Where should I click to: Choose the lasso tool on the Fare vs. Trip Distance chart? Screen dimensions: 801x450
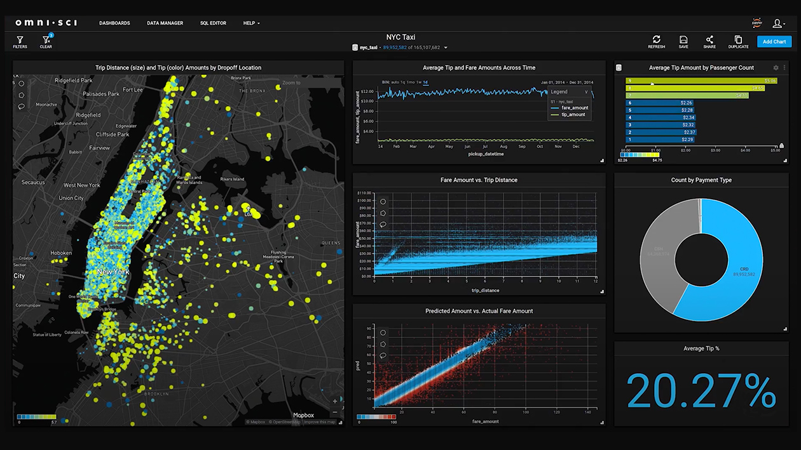coord(383,225)
